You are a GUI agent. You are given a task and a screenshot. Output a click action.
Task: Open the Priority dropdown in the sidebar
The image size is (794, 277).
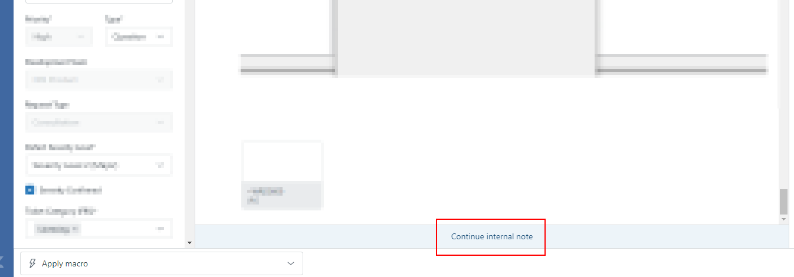click(x=59, y=37)
